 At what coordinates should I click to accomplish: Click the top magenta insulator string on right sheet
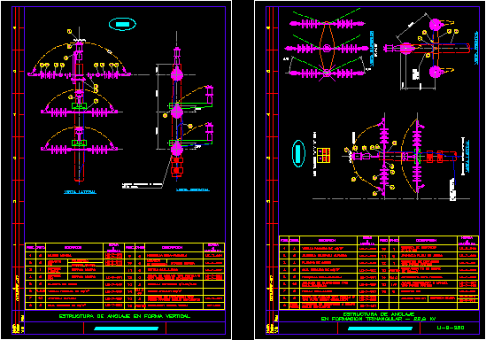tap(327, 23)
